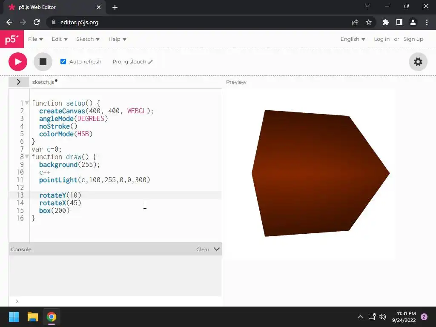Image resolution: width=436 pixels, height=327 pixels.
Task: Run the sketch with the play button
Action: pos(18,62)
